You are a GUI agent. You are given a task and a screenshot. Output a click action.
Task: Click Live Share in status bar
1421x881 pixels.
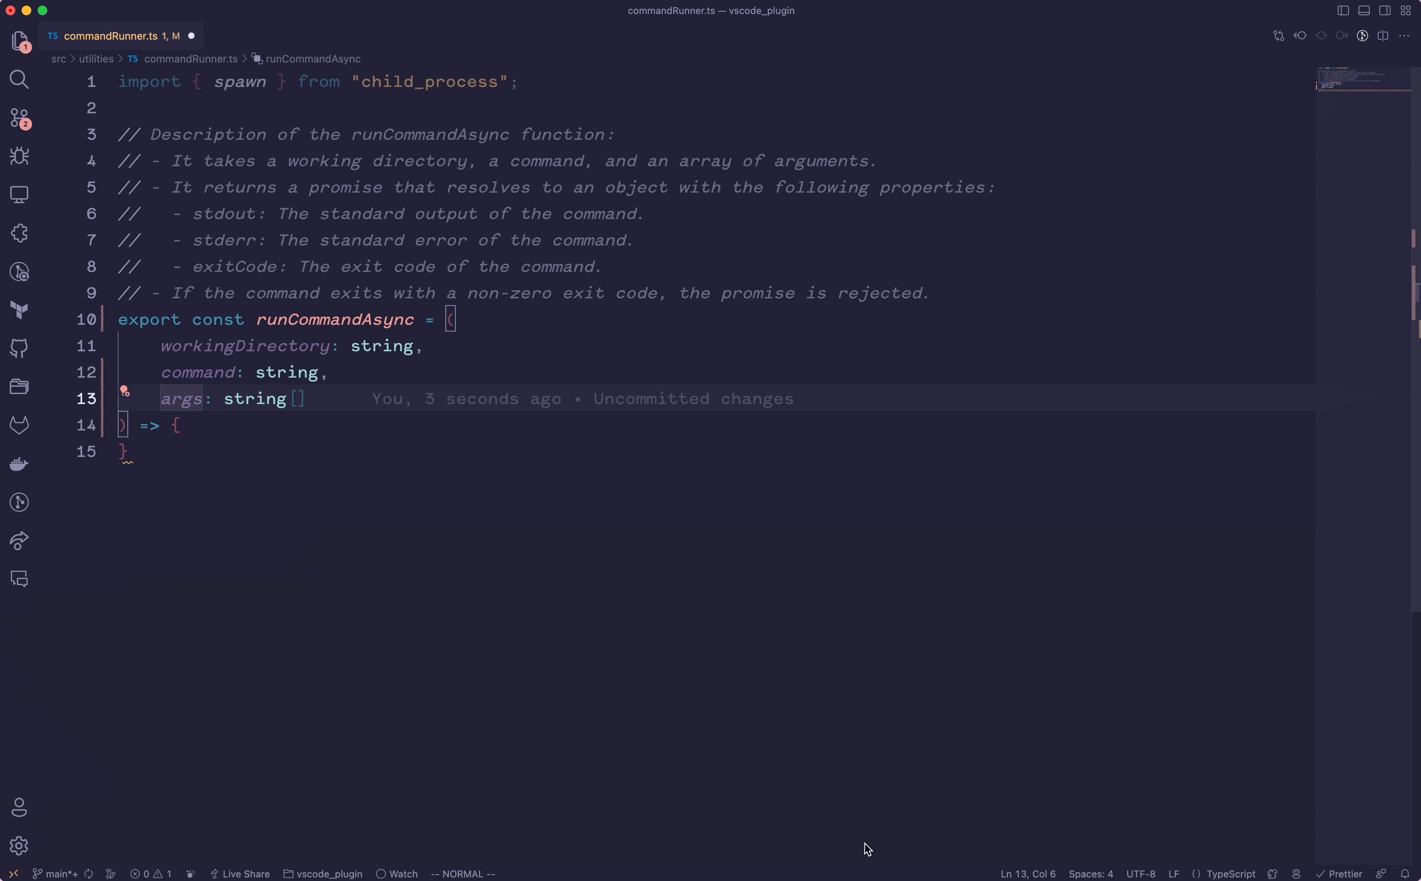pos(240,873)
